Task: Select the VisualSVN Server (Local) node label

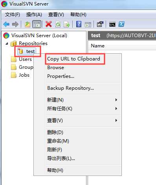Action: pos(39,36)
